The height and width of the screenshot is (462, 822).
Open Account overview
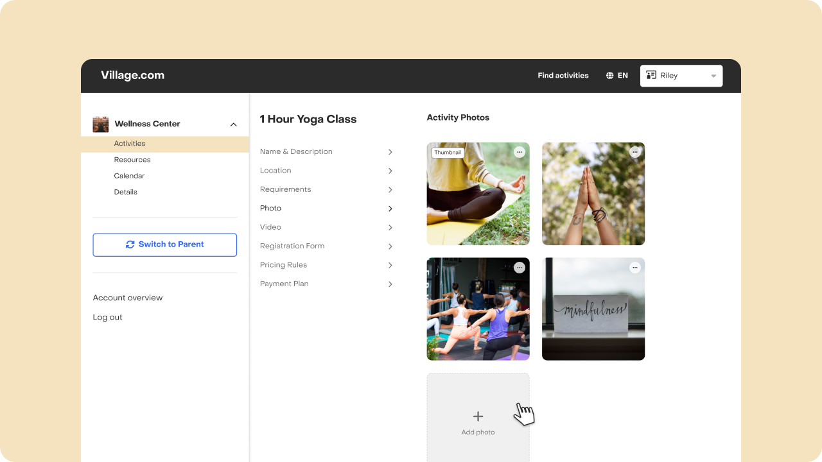pos(128,298)
